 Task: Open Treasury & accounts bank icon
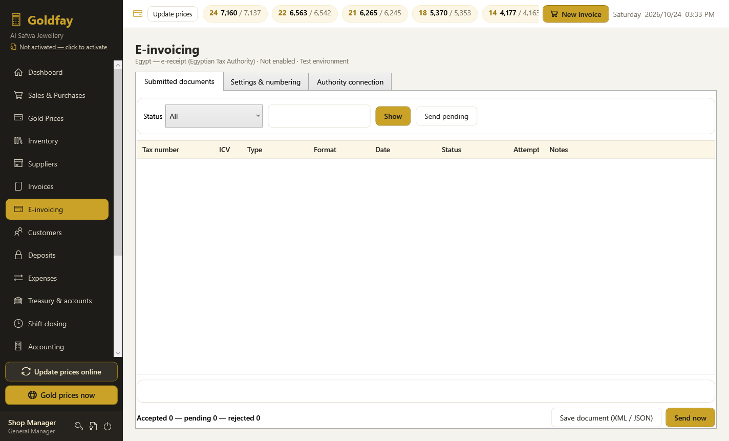[18, 301]
